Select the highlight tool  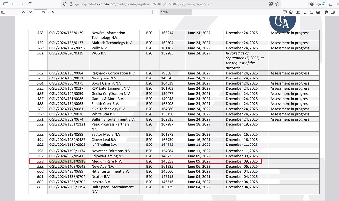[298, 12]
